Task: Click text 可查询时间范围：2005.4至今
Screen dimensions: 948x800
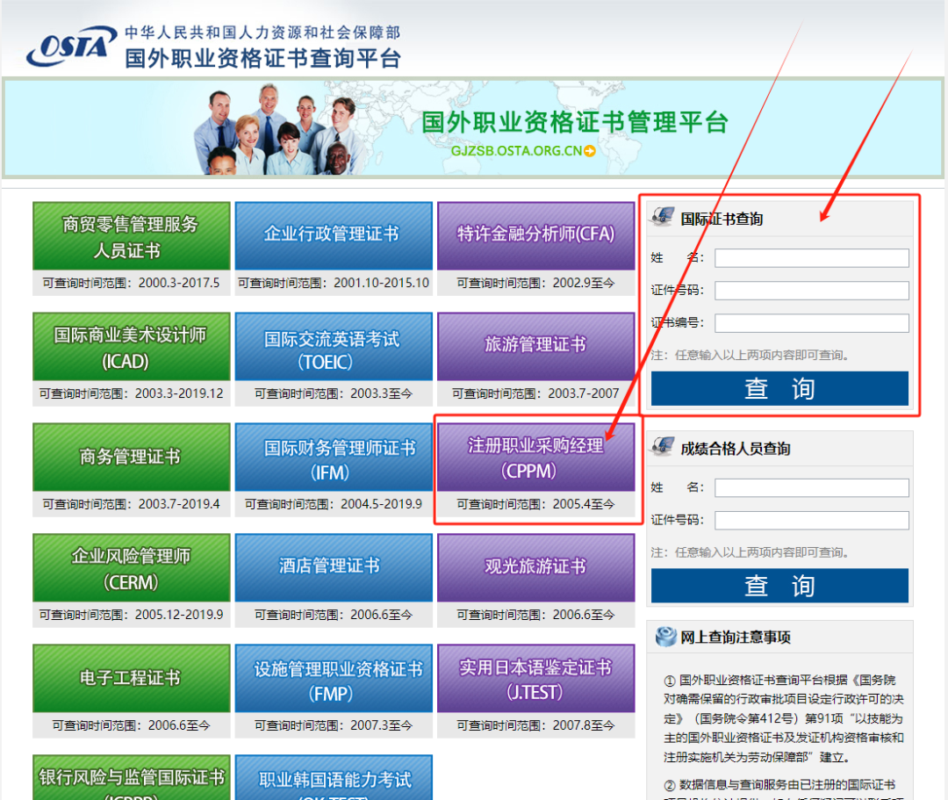Action: click(535, 504)
